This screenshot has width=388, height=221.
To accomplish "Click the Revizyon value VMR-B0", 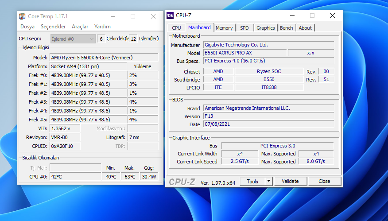I will point(65,137).
